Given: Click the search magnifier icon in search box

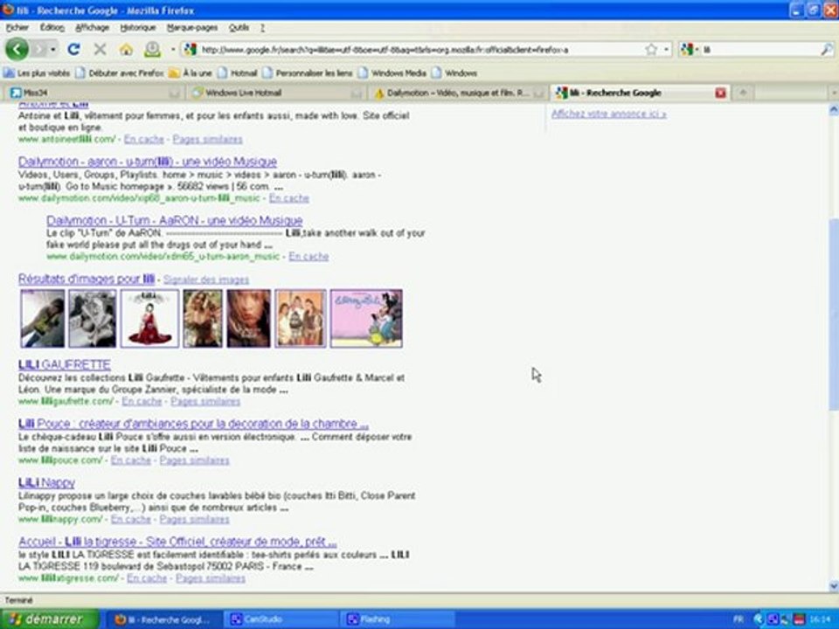Looking at the screenshot, I should [x=826, y=49].
